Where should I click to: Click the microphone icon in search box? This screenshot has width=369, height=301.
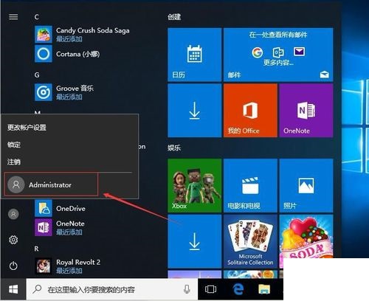pyautogui.click(x=187, y=289)
